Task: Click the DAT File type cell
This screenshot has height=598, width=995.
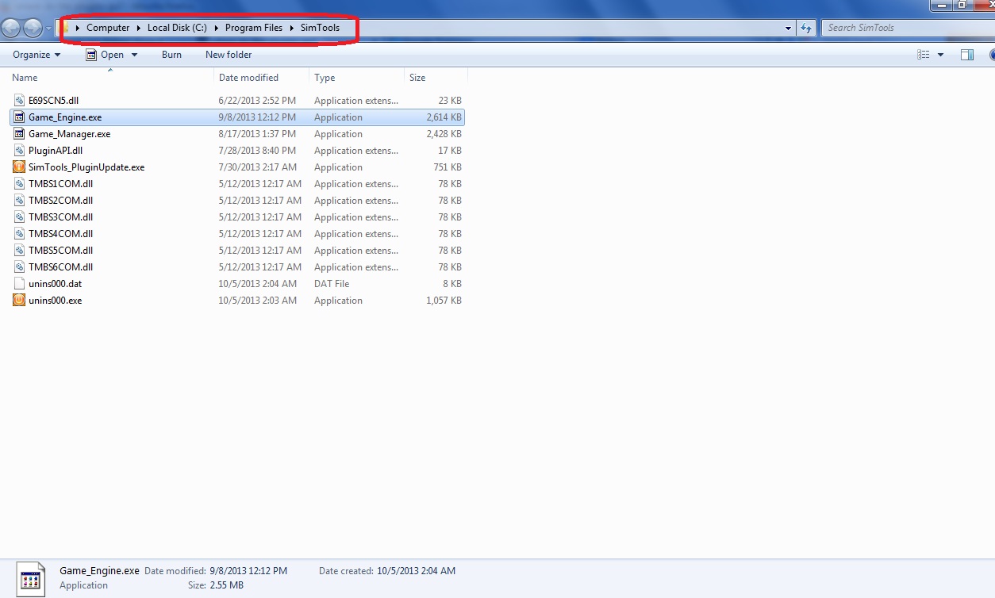Action: click(332, 284)
